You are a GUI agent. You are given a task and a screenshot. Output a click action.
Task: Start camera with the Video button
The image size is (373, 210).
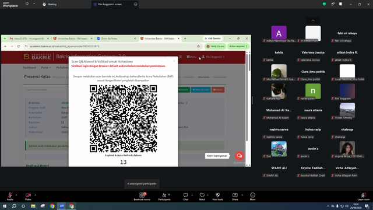(28, 197)
